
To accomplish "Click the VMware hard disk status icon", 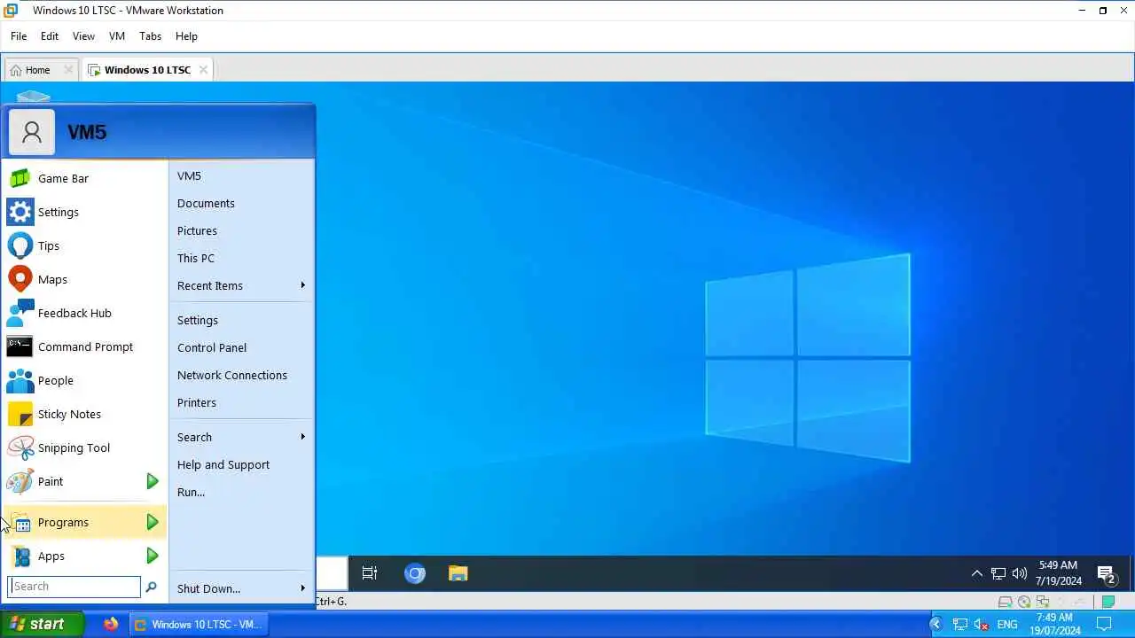I will (x=1005, y=602).
